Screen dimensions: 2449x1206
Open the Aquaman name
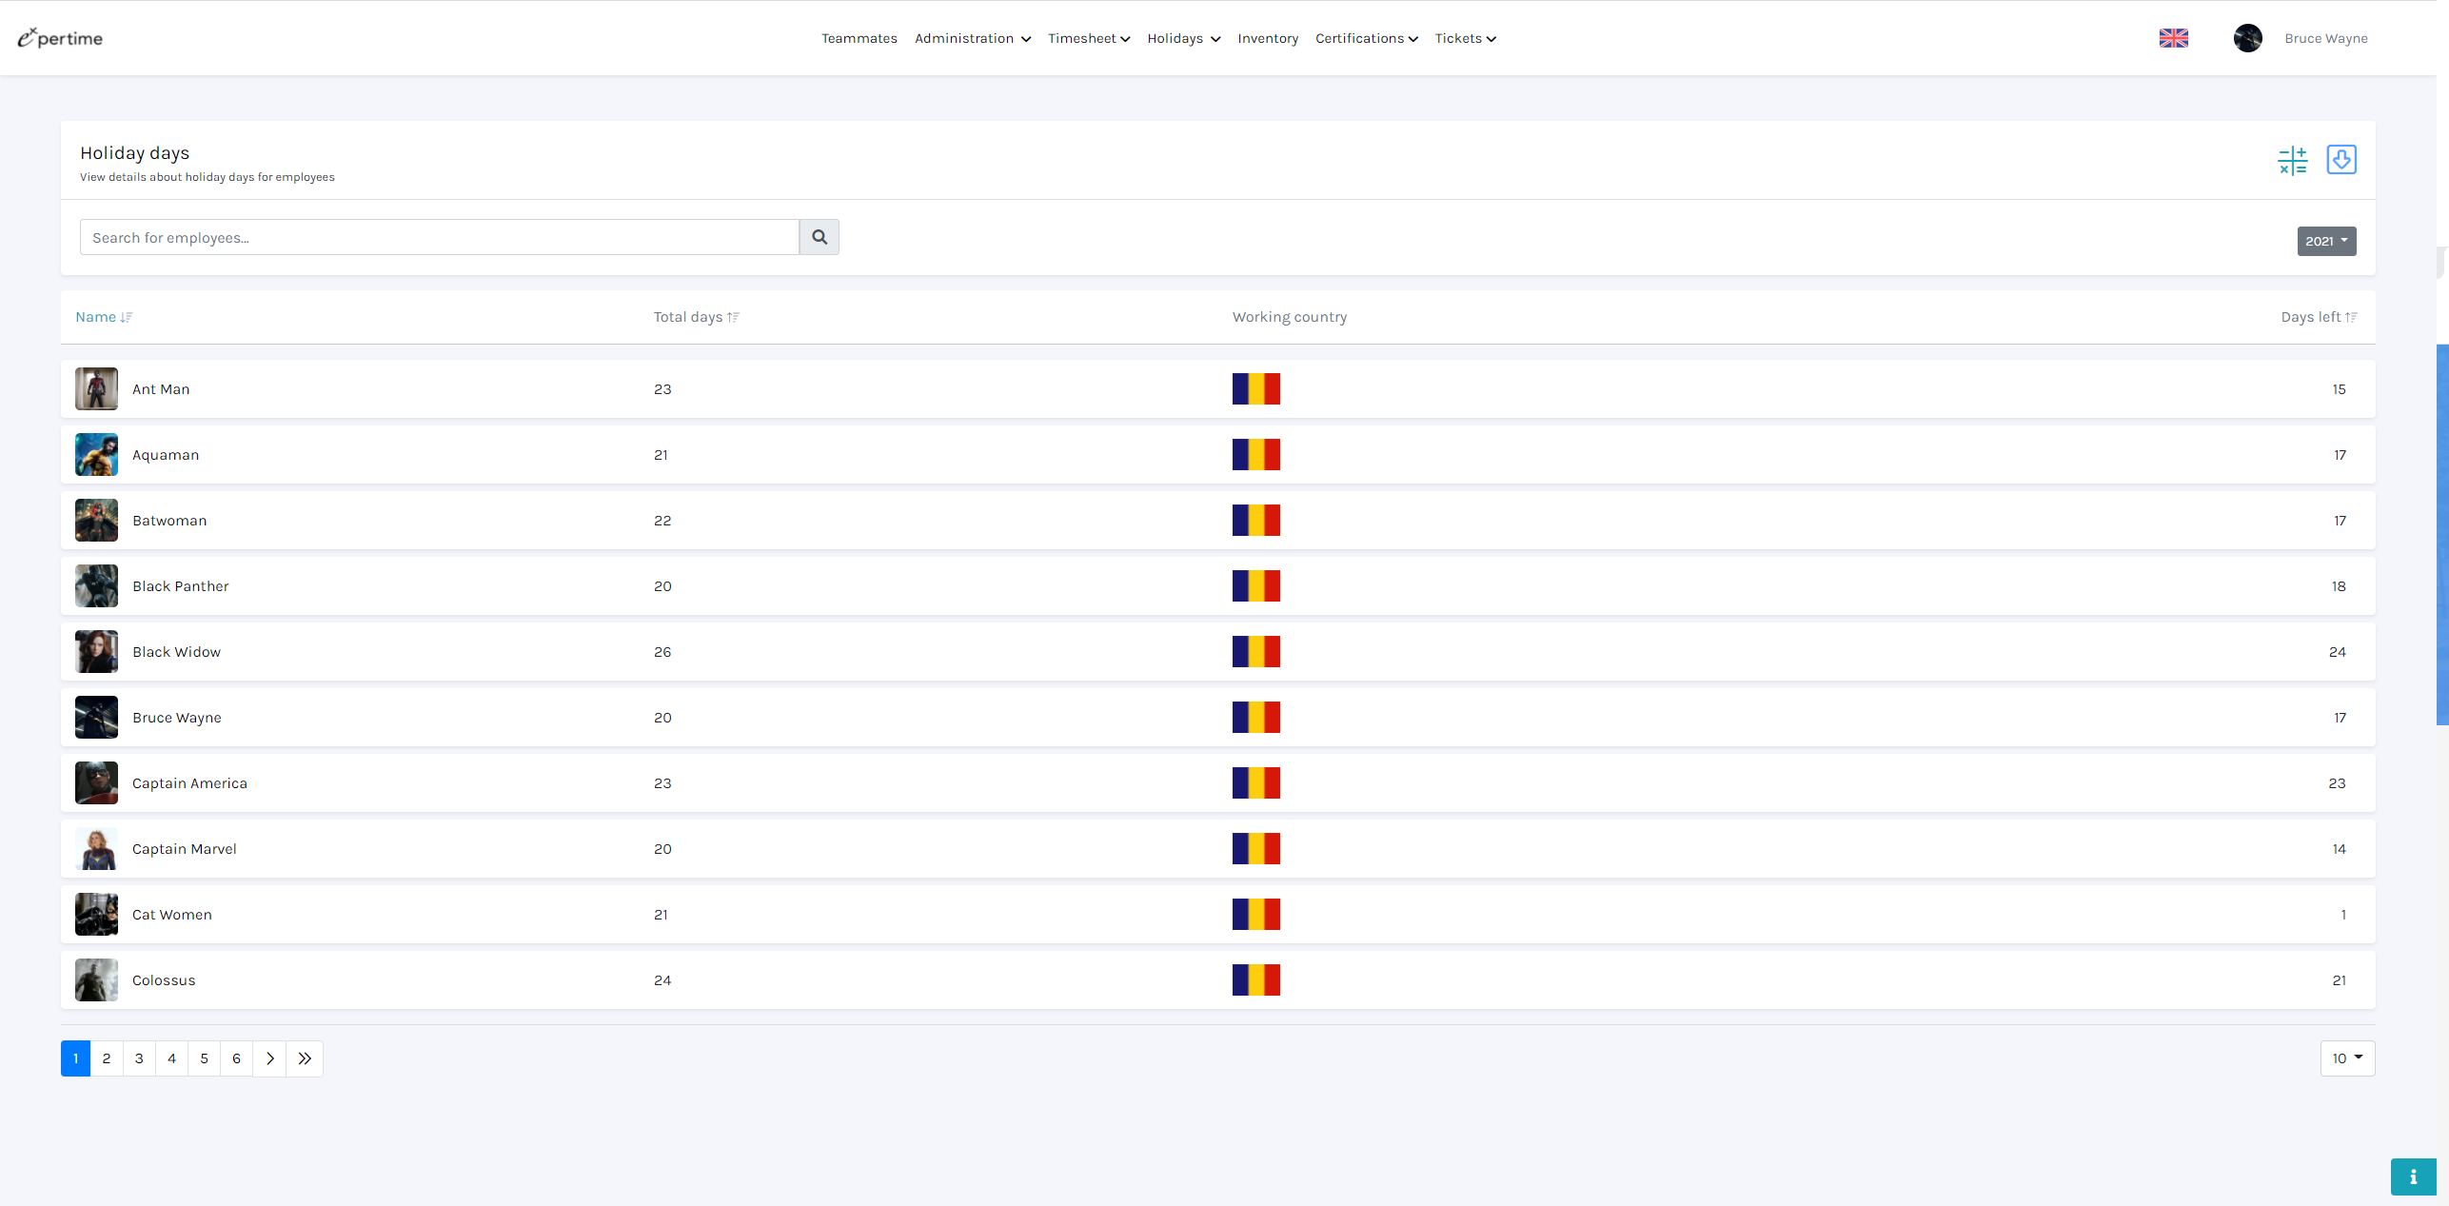point(166,455)
